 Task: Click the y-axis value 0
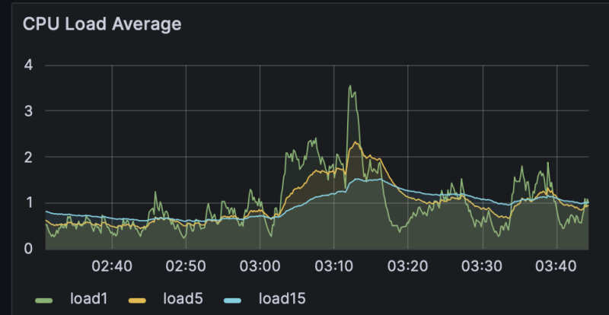tap(28, 249)
